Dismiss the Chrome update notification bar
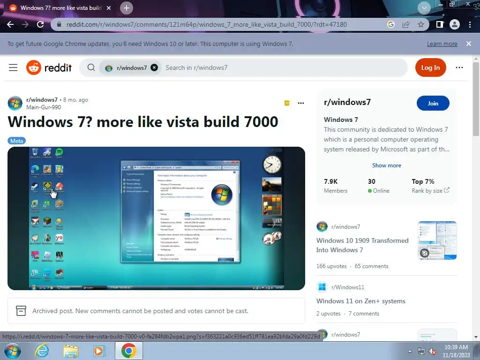This screenshot has height=360, width=480. point(469,44)
